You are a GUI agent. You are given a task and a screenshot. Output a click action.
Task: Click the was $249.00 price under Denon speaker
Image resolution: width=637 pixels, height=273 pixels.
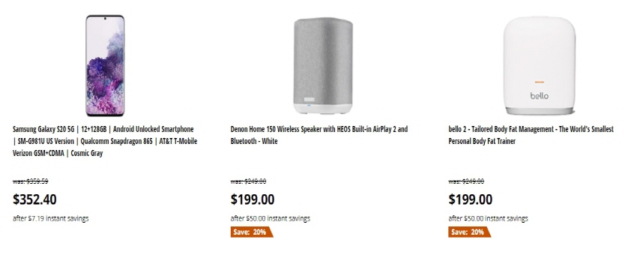(x=248, y=181)
